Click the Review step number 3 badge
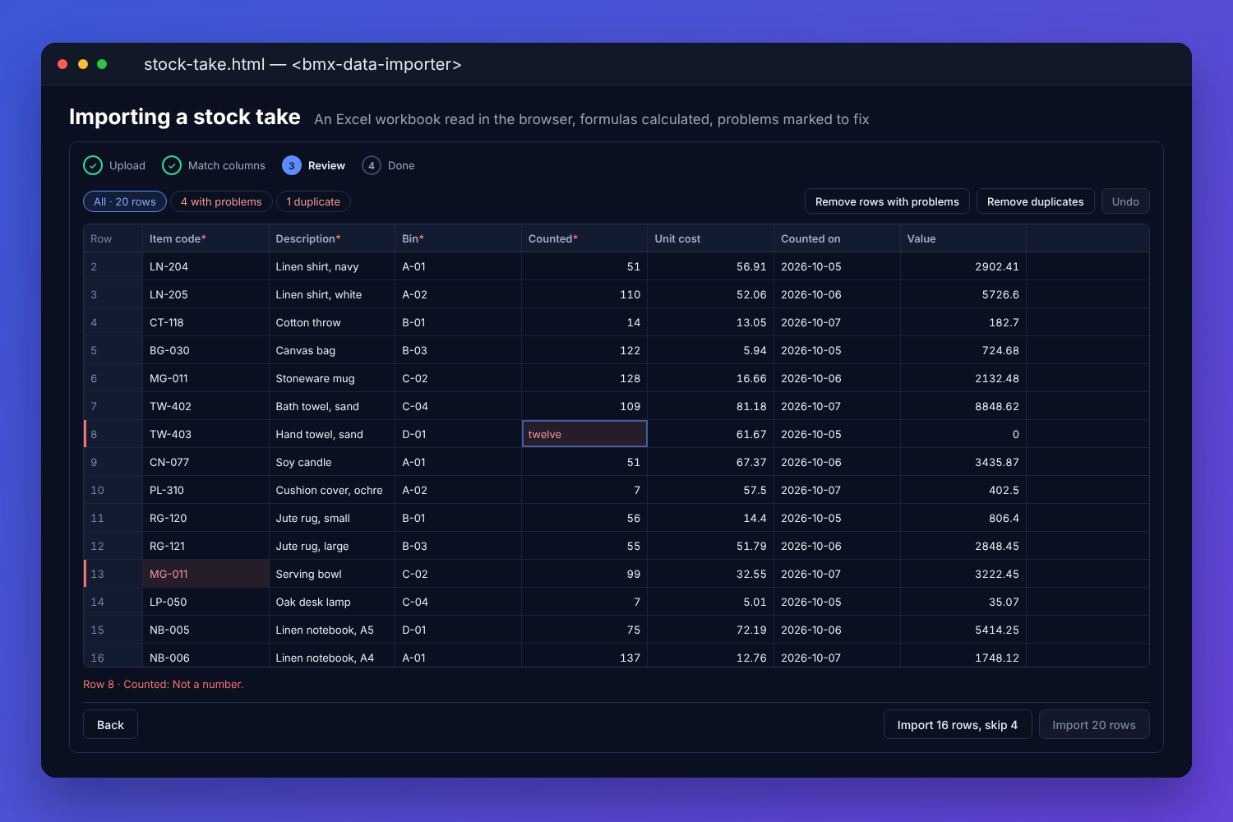 pos(292,165)
